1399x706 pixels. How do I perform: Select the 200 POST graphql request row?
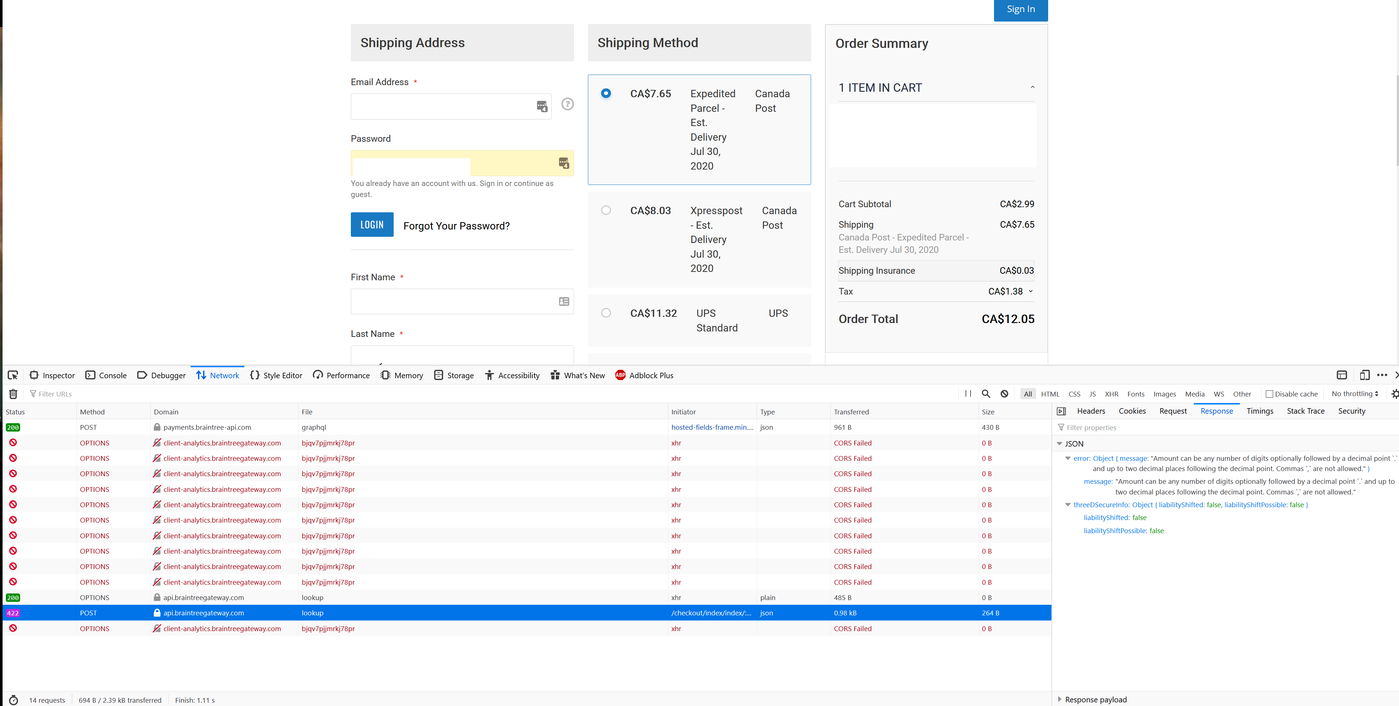527,427
